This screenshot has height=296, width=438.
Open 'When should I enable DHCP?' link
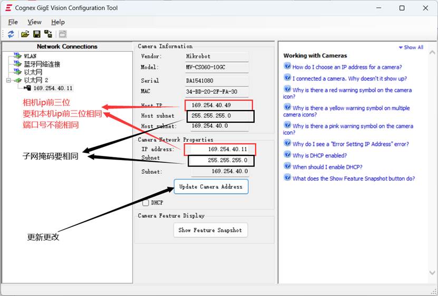pos(327,167)
